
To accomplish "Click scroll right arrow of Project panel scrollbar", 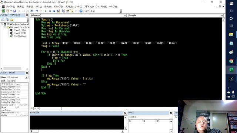I will pyautogui.click(x=27, y=69).
